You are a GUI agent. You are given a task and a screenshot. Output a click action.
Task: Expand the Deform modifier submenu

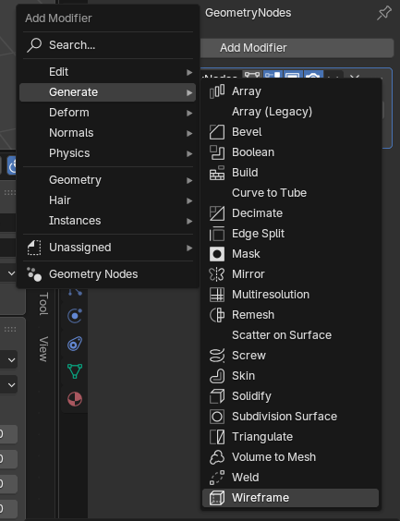108,113
